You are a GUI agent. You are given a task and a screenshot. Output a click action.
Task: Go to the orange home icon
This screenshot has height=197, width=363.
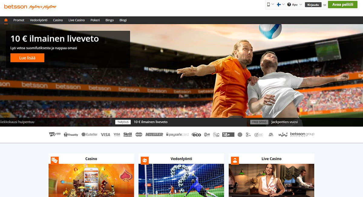(x=6, y=20)
